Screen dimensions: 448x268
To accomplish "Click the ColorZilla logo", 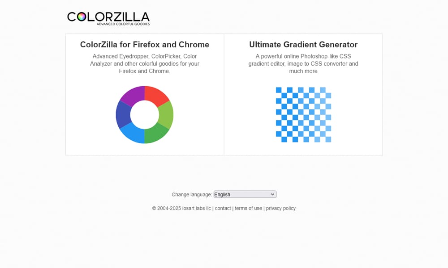I will click(x=108, y=17).
